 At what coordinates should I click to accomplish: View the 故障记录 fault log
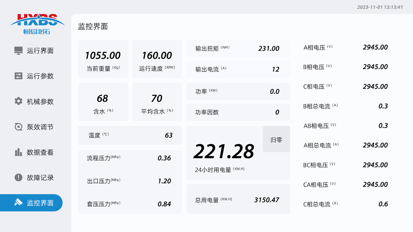[40, 178]
